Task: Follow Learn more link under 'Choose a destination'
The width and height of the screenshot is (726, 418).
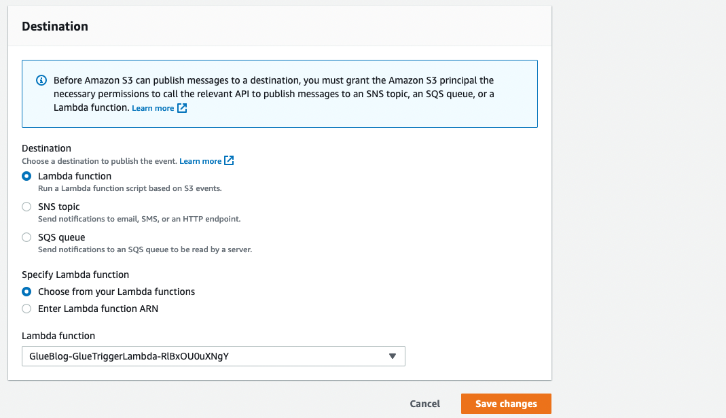Action: [200, 162]
